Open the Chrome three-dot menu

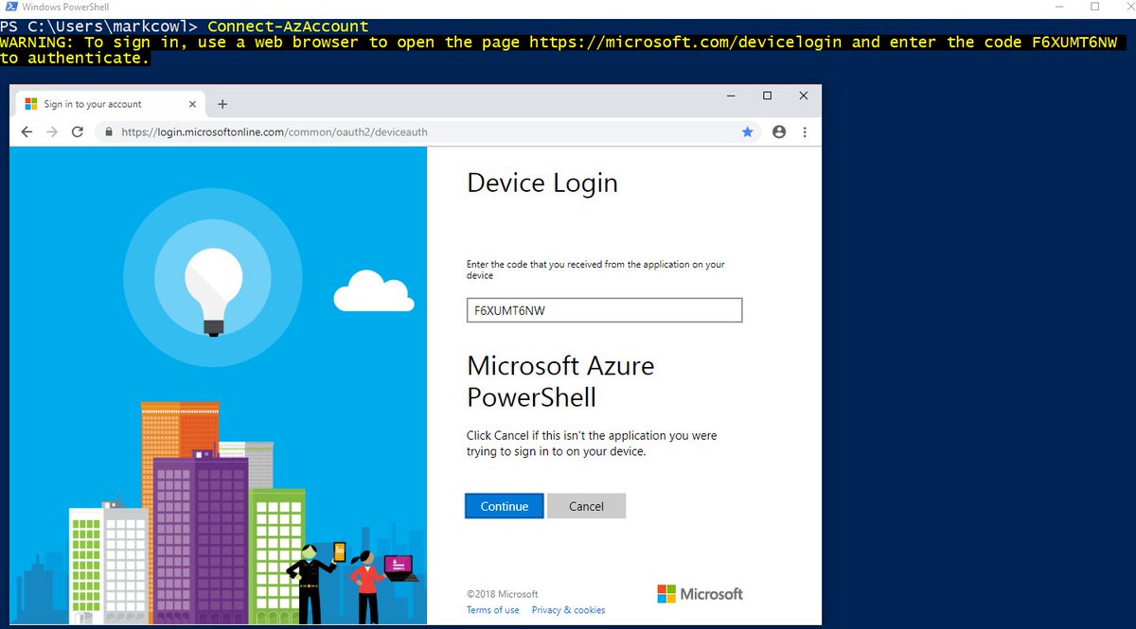(x=806, y=132)
